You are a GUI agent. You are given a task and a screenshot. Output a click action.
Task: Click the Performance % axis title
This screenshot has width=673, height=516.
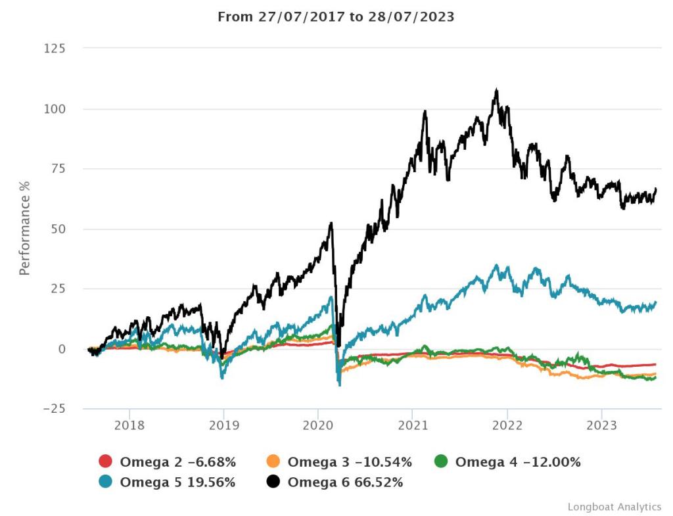pos(25,227)
